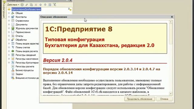This screenshot has height=109, width=194.
Task: Click the description vertical scrollbar thumb
Action: click(x=171, y=34)
